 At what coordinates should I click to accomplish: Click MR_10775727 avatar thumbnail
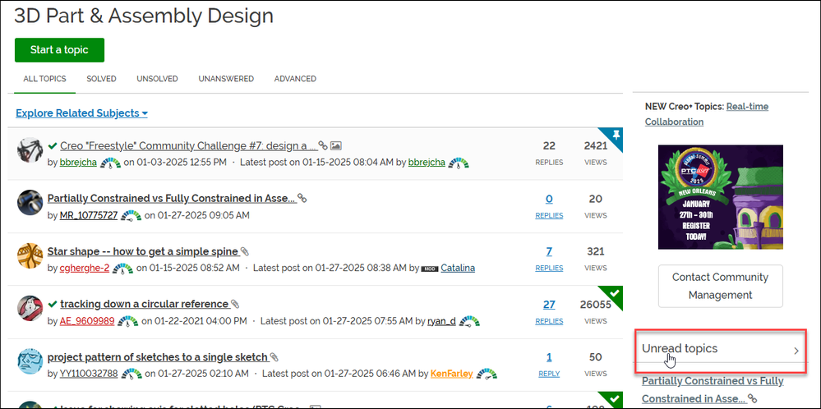point(30,202)
